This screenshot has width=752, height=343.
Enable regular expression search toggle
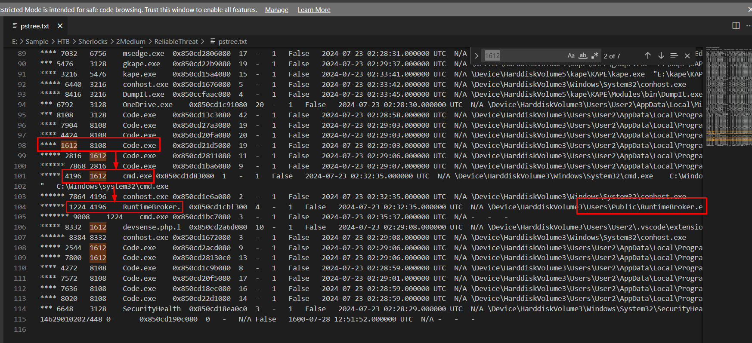595,55
